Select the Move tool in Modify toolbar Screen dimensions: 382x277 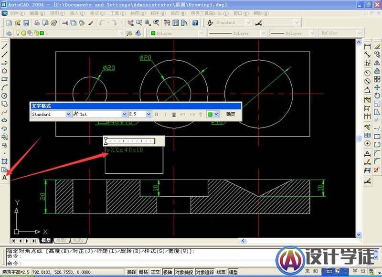377,87
